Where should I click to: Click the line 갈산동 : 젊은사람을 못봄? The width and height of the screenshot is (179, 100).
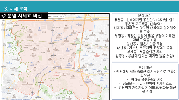point(145,44)
